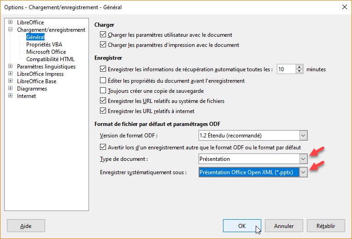The image size is (352, 239).
Task: Enable Éditer les propriétés du document checkbox
Action: (103, 80)
